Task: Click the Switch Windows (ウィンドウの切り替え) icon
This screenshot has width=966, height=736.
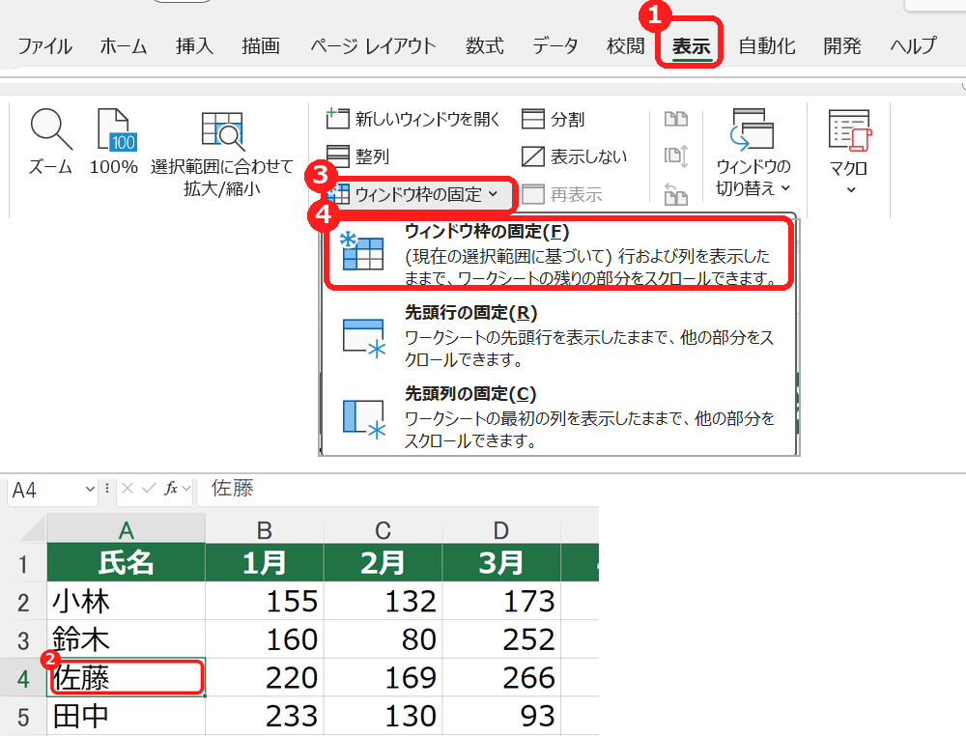Action: [x=752, y=129]
